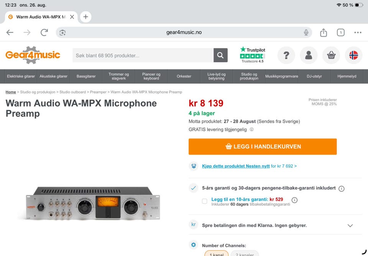Select the 2 kanaler option

[x=245, y=253]
